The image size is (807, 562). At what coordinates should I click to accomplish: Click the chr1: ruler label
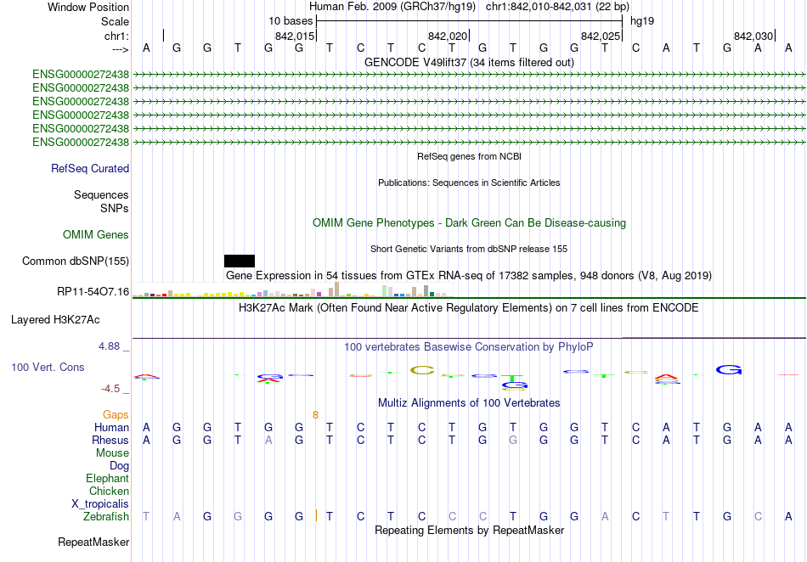116,36
